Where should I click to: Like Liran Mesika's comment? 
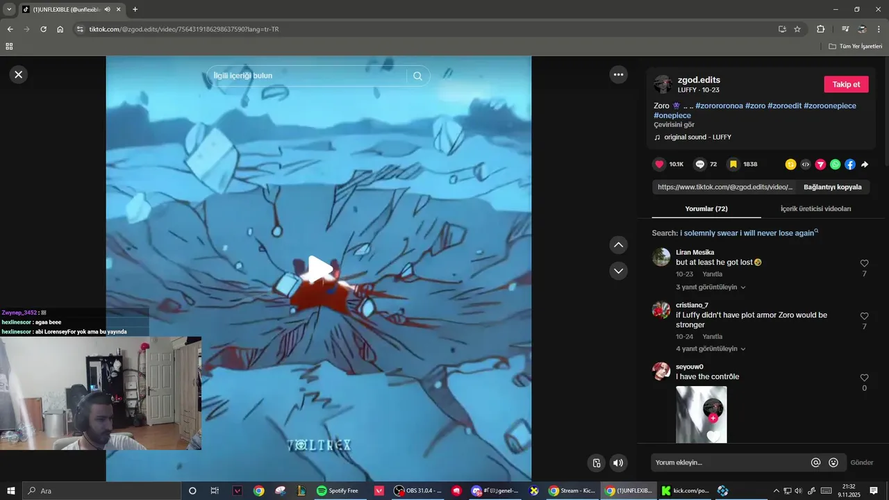864,263
